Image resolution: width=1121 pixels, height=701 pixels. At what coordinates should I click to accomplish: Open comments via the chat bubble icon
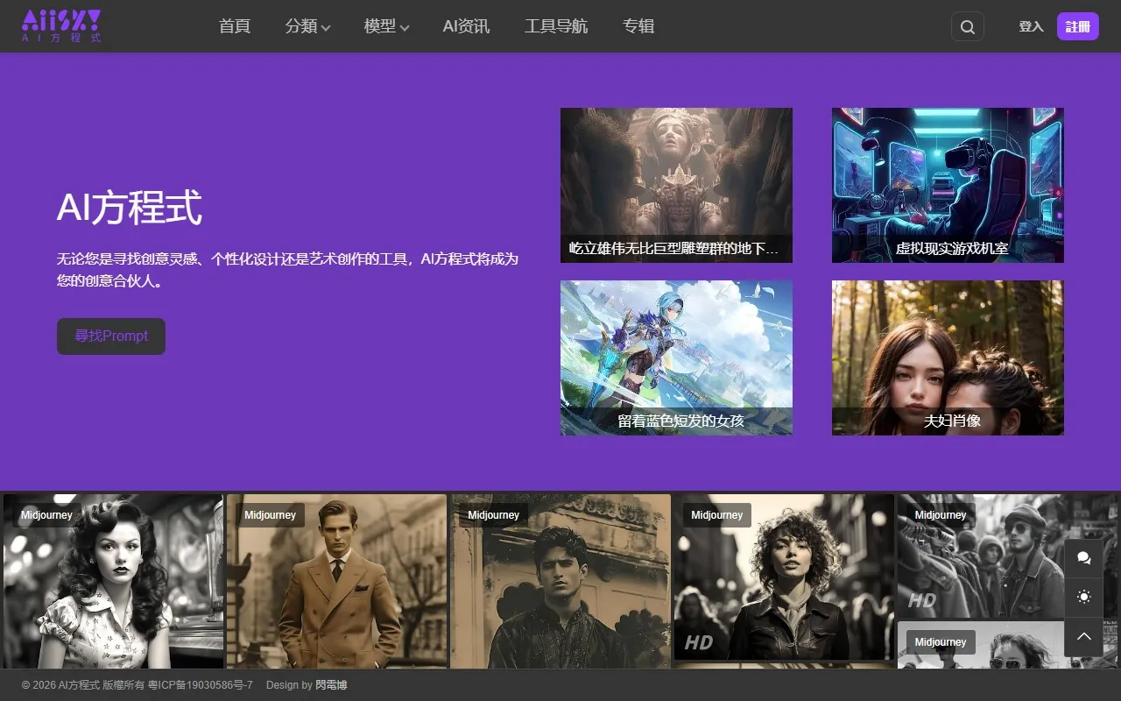coord(1084,558)
